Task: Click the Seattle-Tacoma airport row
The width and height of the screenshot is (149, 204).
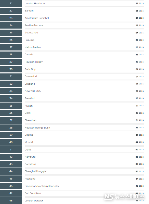Action: pos(84,25)
